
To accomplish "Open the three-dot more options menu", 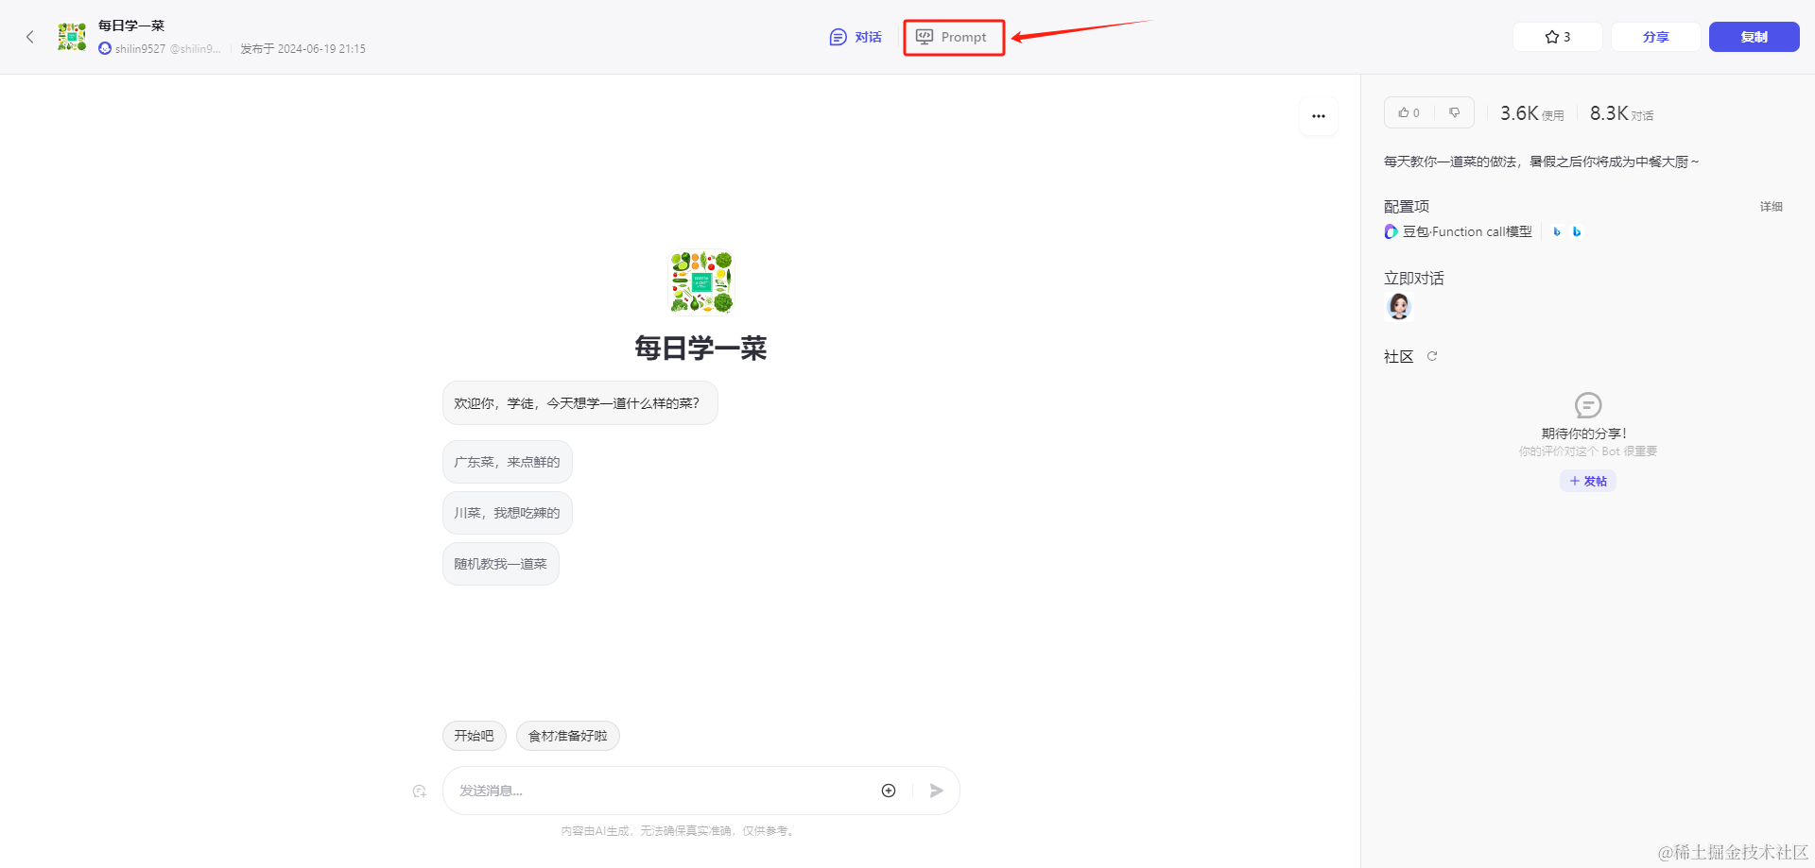I will pyautogui.click(x=1319, y=116).
